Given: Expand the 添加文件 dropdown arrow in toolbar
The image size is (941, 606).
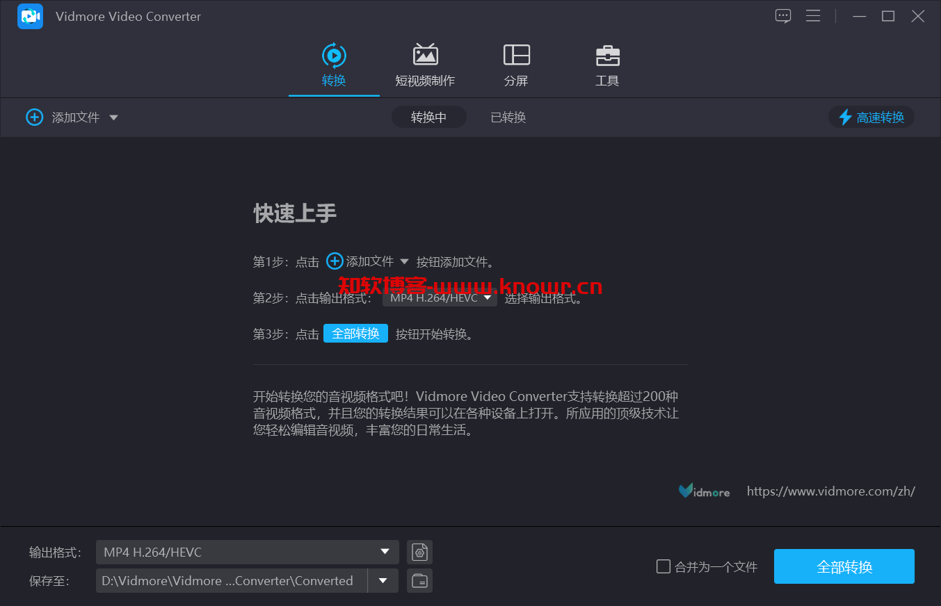Looking at the screenshot, I should click(x=113, y=117).
